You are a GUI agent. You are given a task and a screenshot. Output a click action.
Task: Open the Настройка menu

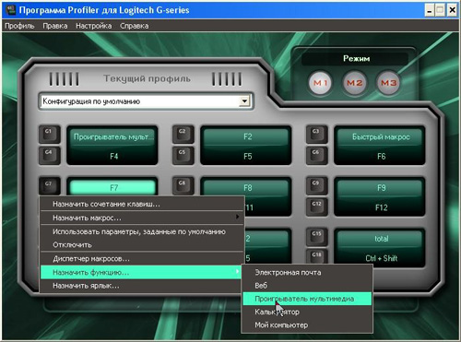[x=93, y=26]
